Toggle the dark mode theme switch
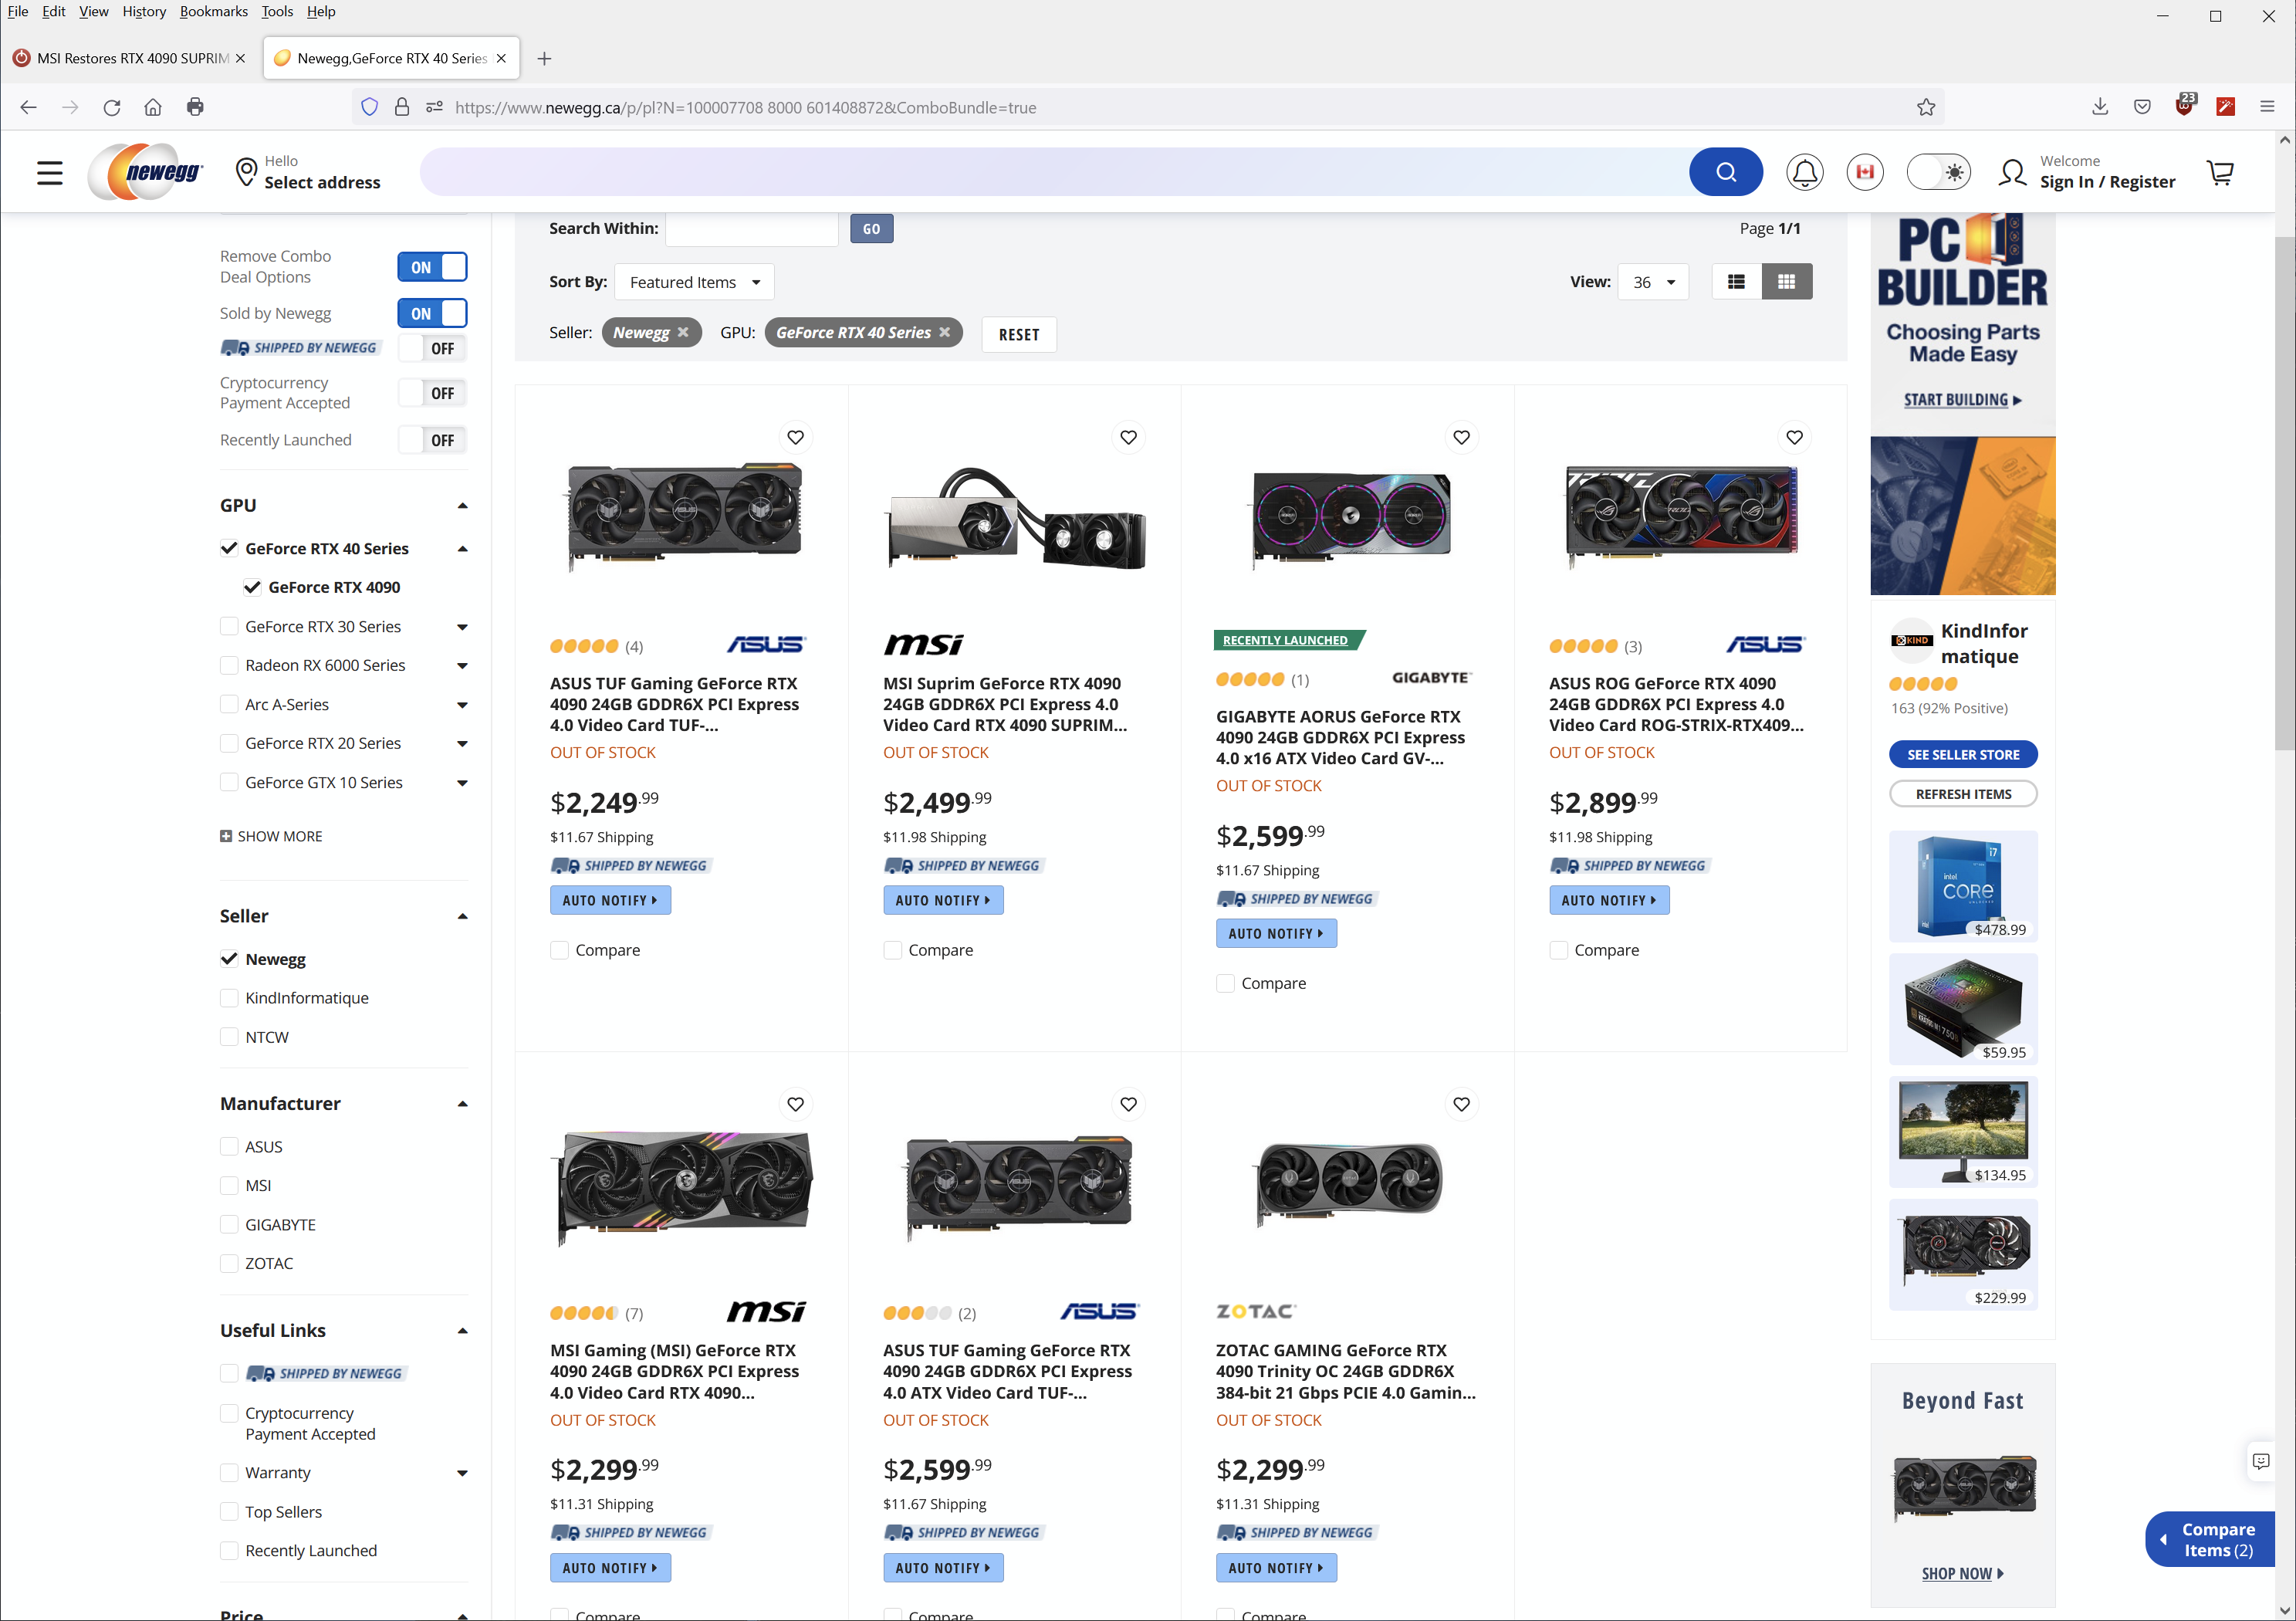Image resolution: width=2296 pixels, height=1621 pixels. click(x=1938, y=172)
